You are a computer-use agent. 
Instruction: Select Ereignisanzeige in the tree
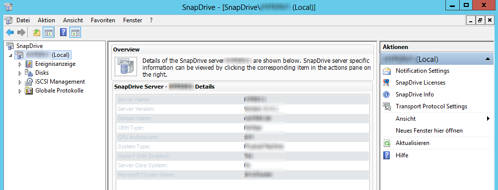tap(56, 64)
